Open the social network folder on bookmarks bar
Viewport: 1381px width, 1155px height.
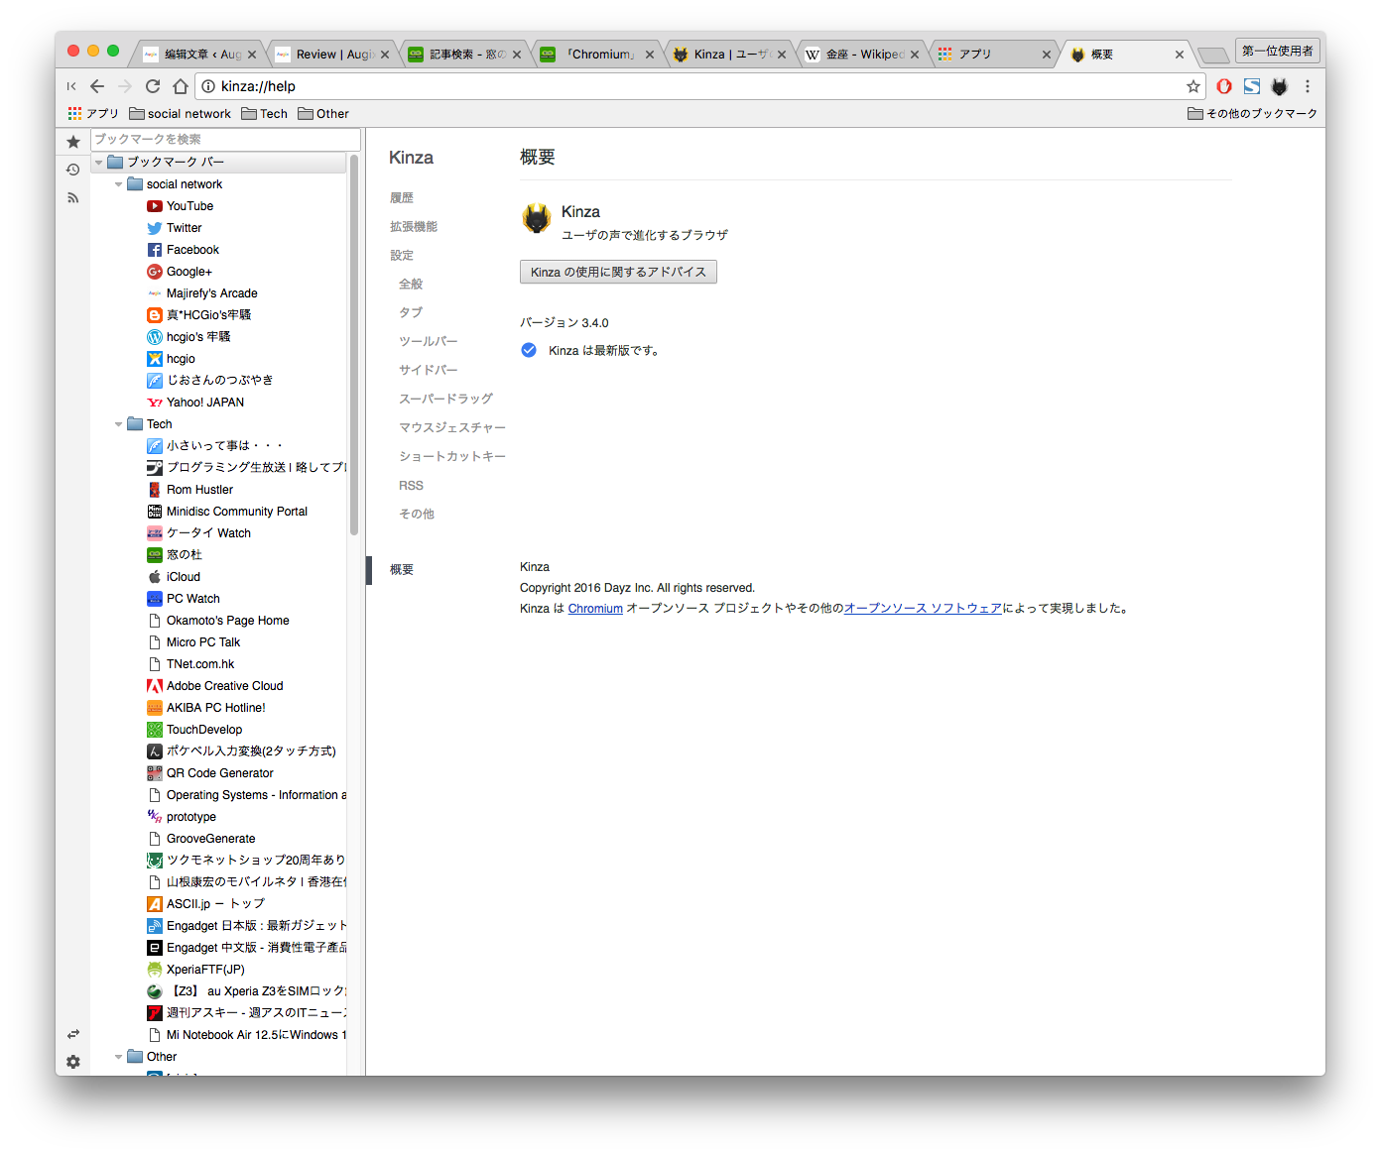coord(180,114)
